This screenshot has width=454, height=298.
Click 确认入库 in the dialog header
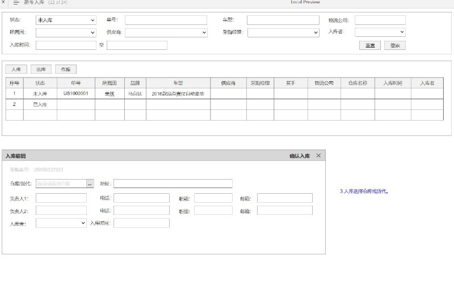300,156
